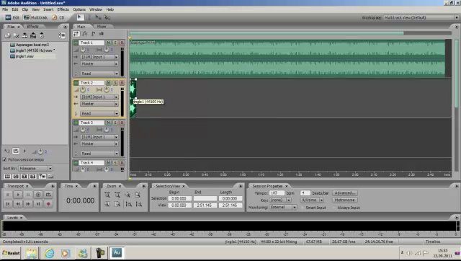This screenshot has width=461, height=261.
Task: Open the Effects menu
Action: pos(63,9)
